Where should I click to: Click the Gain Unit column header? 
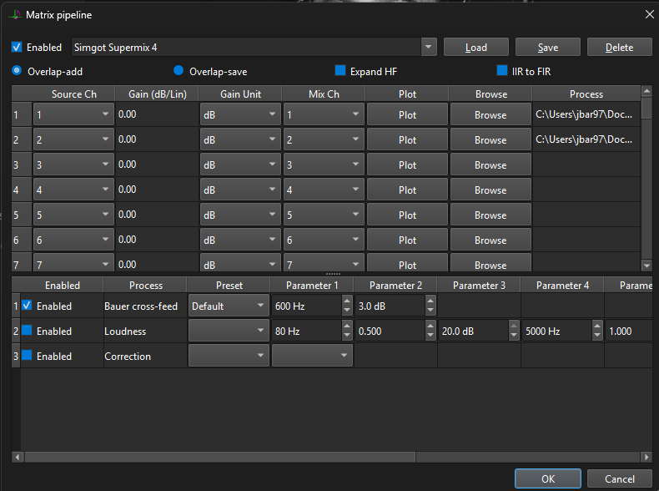(240, 94)
